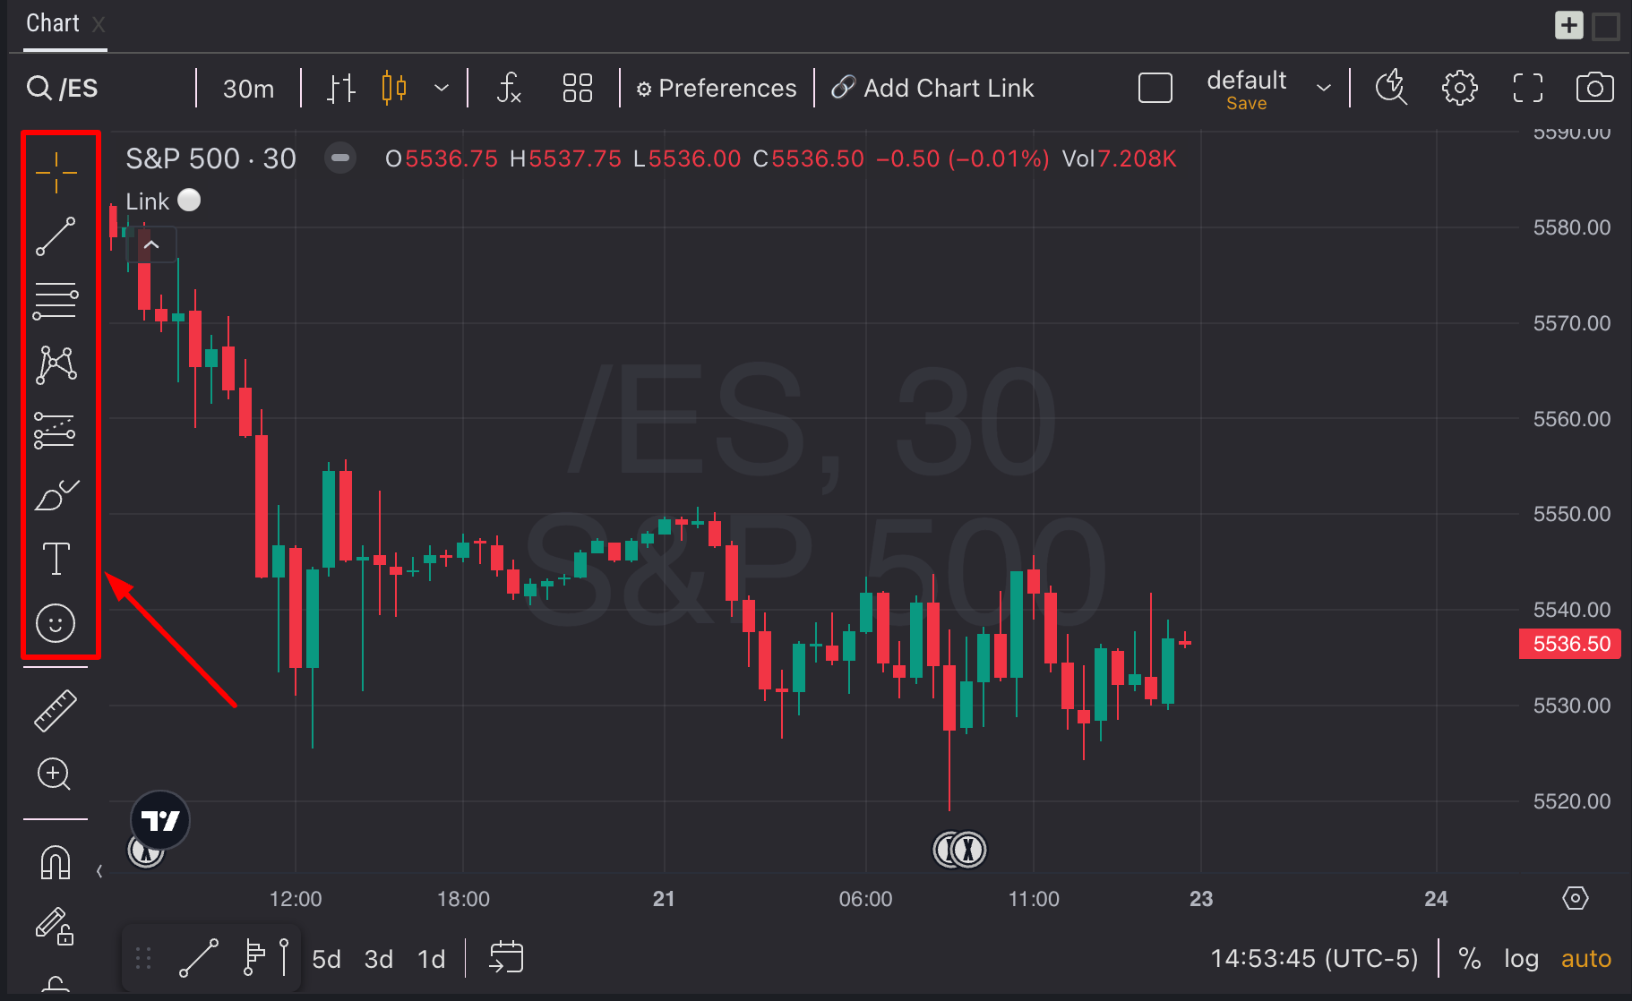This screenshot has width=1632, height=1001.
Task: Open the 30m timeframe menu
Action: pyautogui.click(x=248, y=89)
